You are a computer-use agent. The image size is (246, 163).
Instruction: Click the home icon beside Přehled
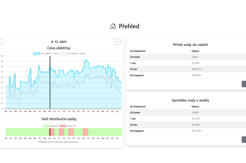pyautogui.click(x=113, y=26)
